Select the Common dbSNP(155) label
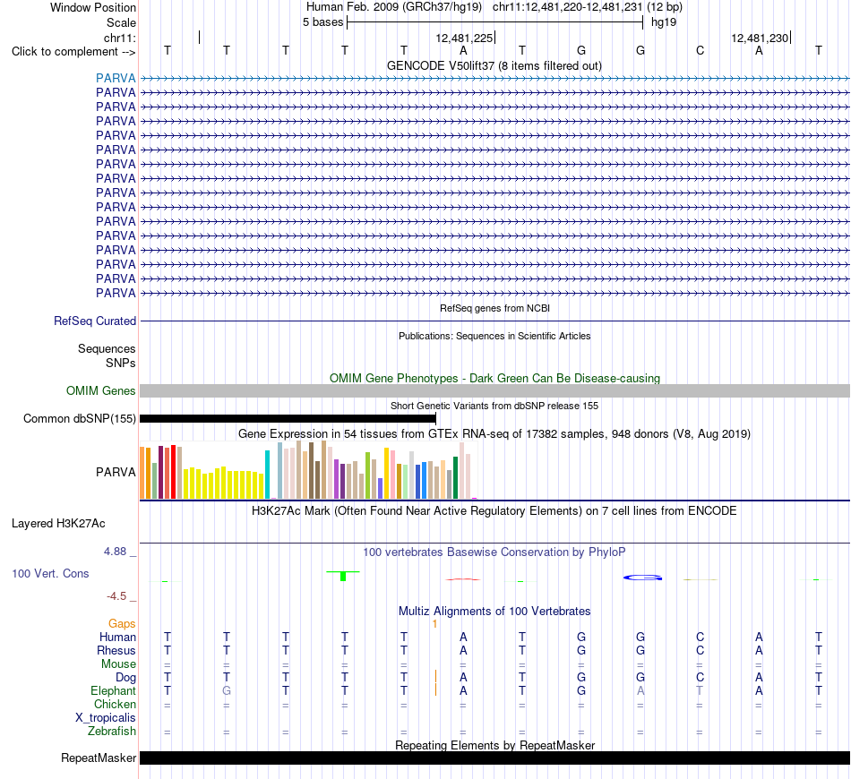 click(x=79, y=419)
